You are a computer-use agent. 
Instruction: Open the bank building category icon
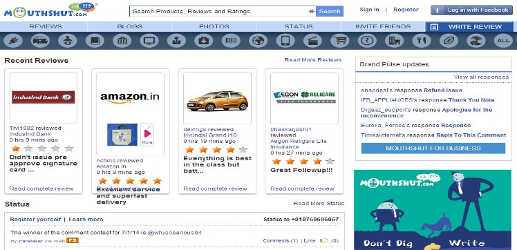[122, 41]
